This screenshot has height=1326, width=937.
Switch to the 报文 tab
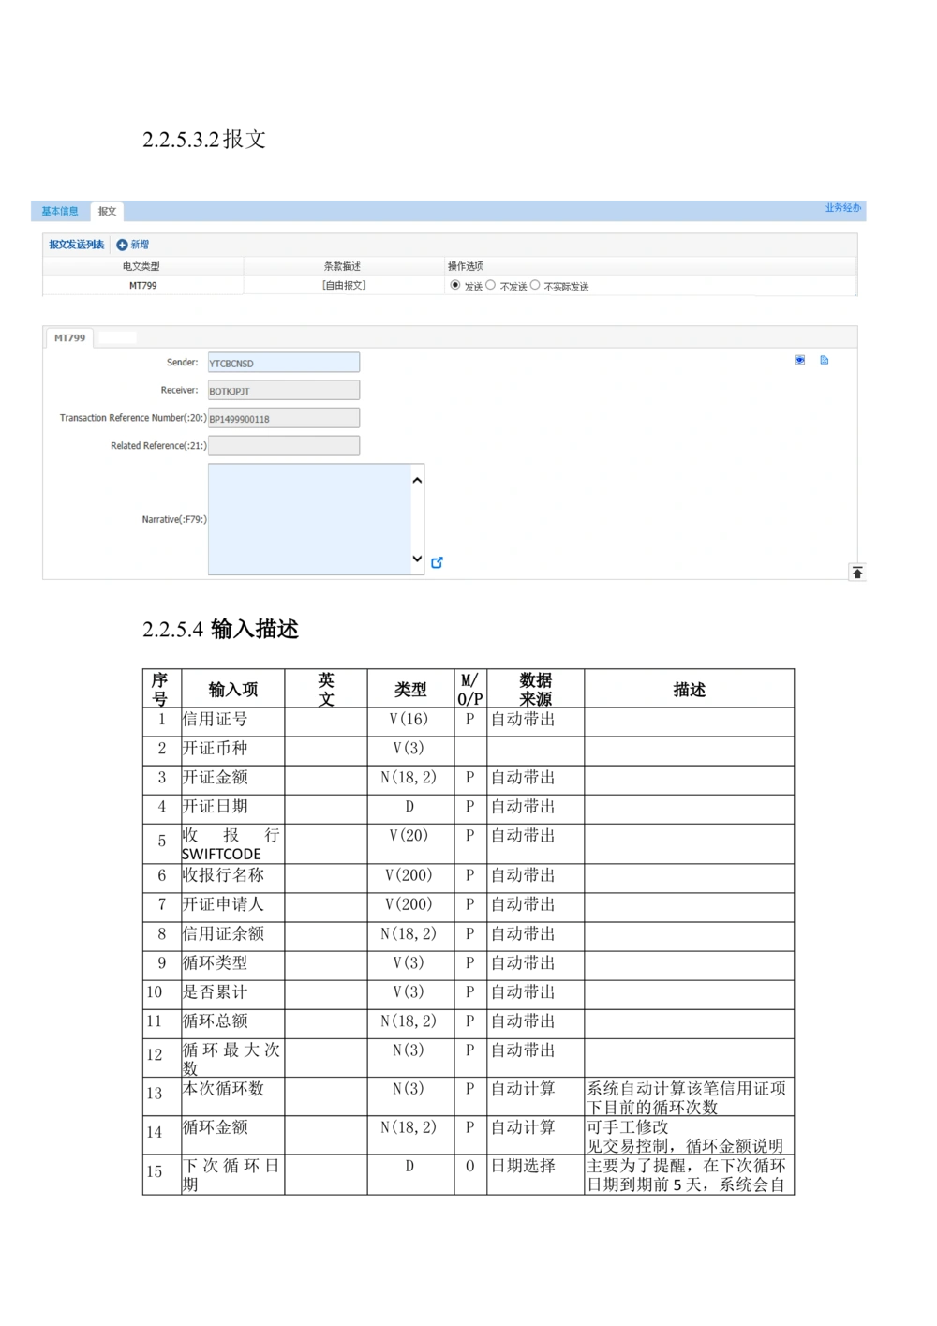(x=107, y=211)
